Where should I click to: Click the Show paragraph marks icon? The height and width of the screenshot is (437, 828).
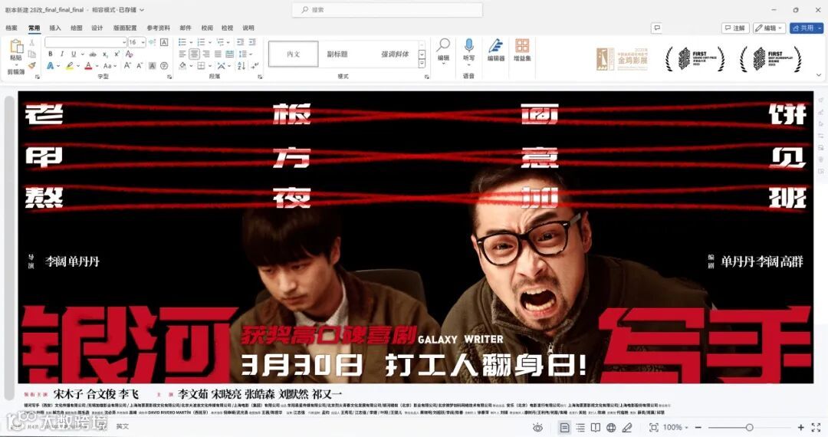255,66
